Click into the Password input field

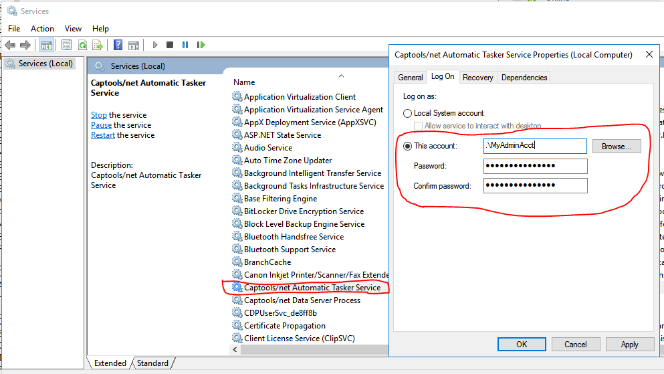[x=535, y=166]
